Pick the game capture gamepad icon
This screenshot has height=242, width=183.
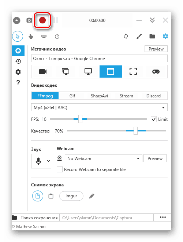pyautogui.click(x=156, y=72)
